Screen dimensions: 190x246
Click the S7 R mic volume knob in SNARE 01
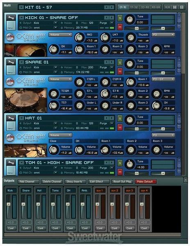[x=105, y=94]
